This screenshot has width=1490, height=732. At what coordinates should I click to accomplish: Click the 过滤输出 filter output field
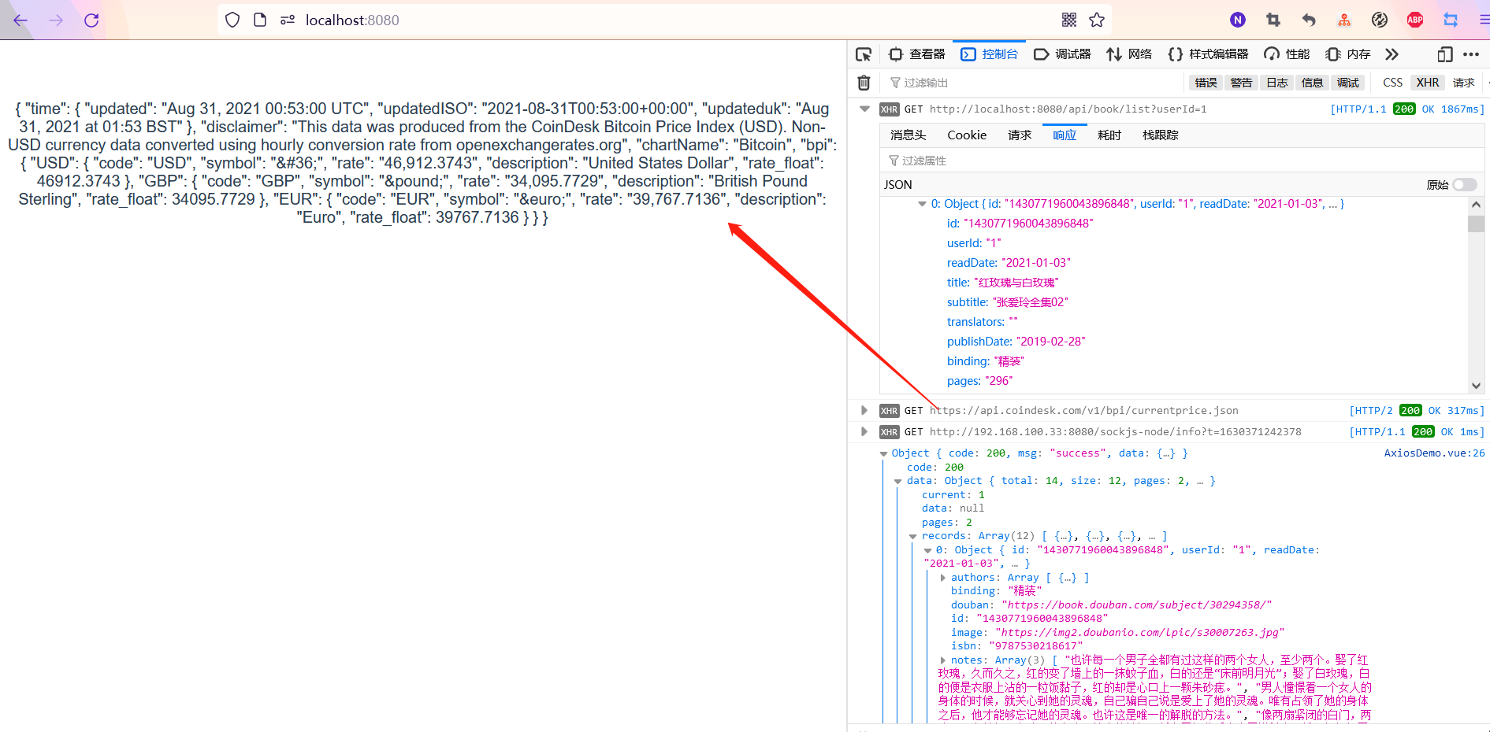tap(1032, 83)
